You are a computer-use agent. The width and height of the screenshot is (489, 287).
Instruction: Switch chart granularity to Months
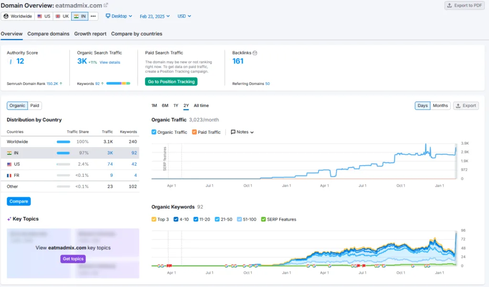click(x=440, y=106)
